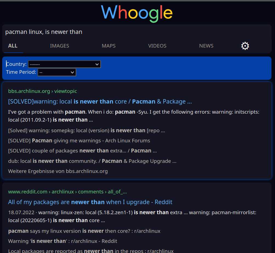Screen dimensions: 275x253
Task: Open the settings gear icon
Action: [245, 46]
